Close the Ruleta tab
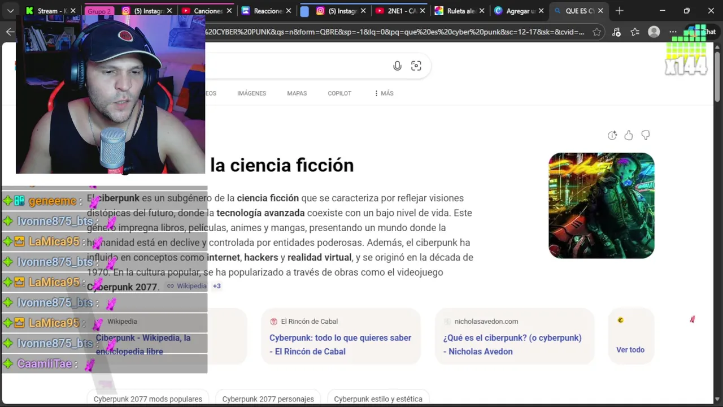Image resolution: width=723 pixels, height=407 pixels. pyautogui.click(x=482, y=11)
